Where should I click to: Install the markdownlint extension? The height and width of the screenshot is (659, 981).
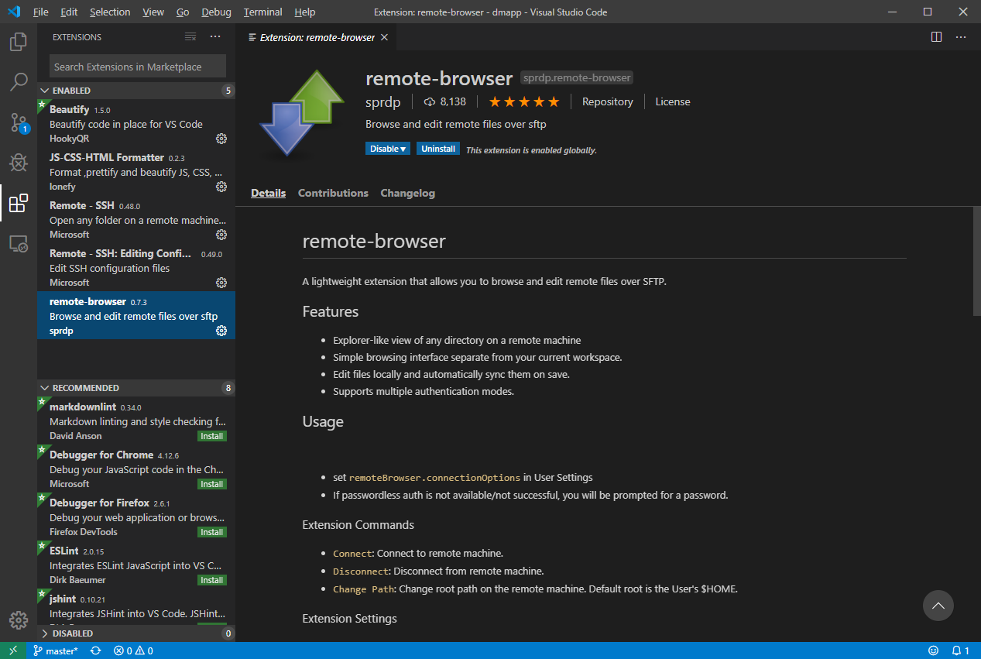[212, 436]
